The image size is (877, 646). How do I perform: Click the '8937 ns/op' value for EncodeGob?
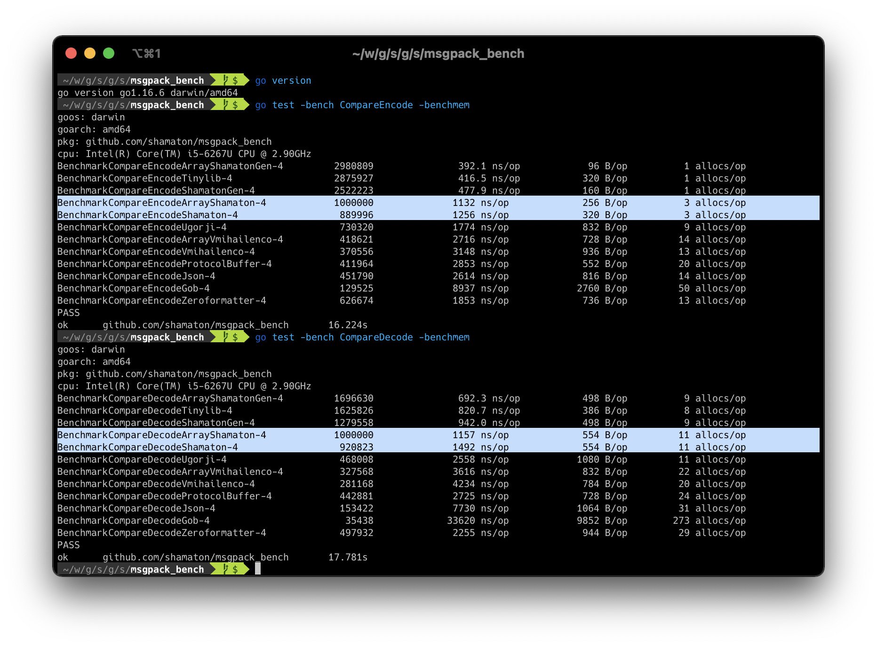(481, 288)
